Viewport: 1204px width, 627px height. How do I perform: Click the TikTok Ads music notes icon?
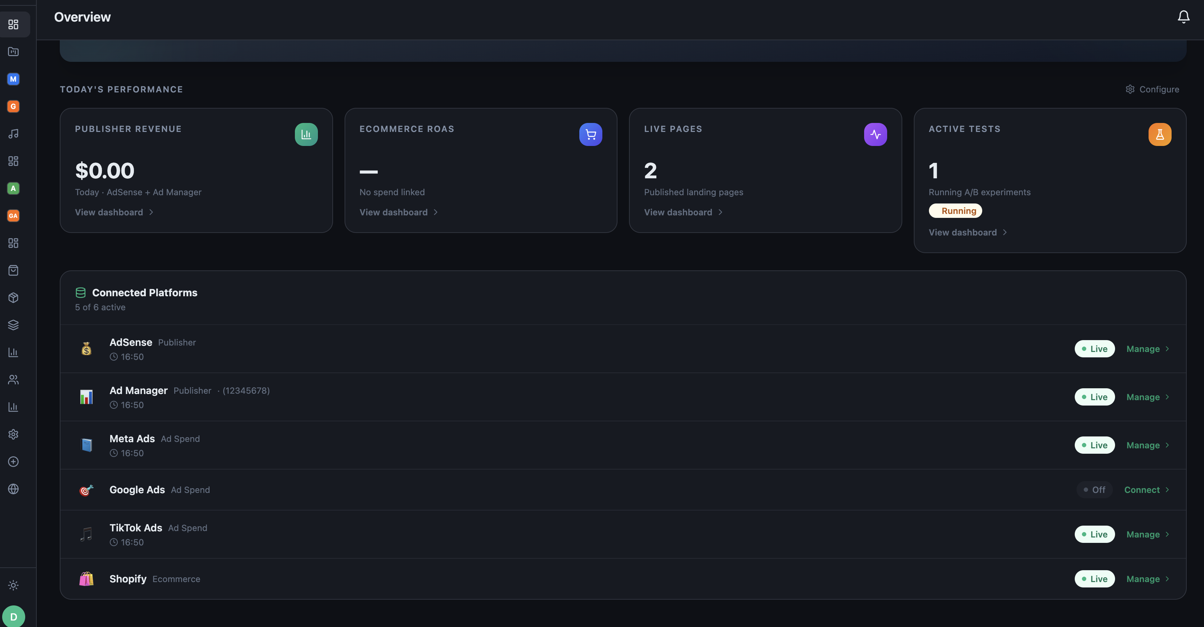pyautogui.click(x=86, y=534)
